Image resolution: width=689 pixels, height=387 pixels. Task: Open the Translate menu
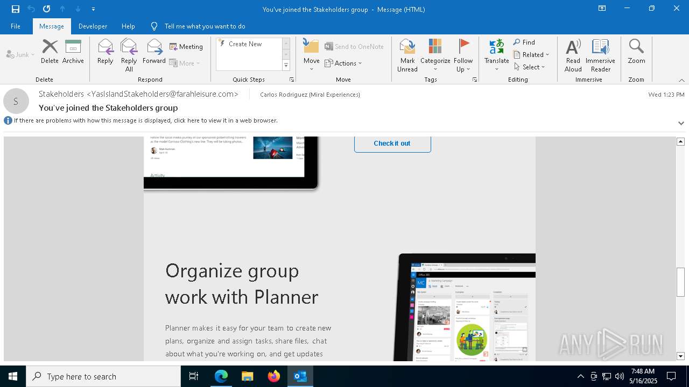click(496, 55)
